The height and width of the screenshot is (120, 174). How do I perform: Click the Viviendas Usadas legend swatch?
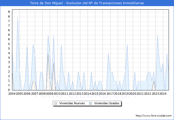[x=90, y=103]
